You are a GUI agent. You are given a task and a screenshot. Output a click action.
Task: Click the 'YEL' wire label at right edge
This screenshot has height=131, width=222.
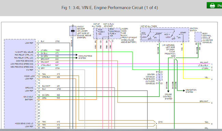point(206,77)
